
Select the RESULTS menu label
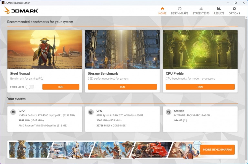[x=219, y=13]
